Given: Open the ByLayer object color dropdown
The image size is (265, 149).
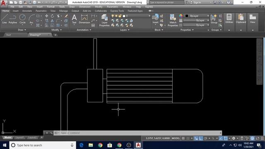Looking at the screenshot, I should pos(208,16).
